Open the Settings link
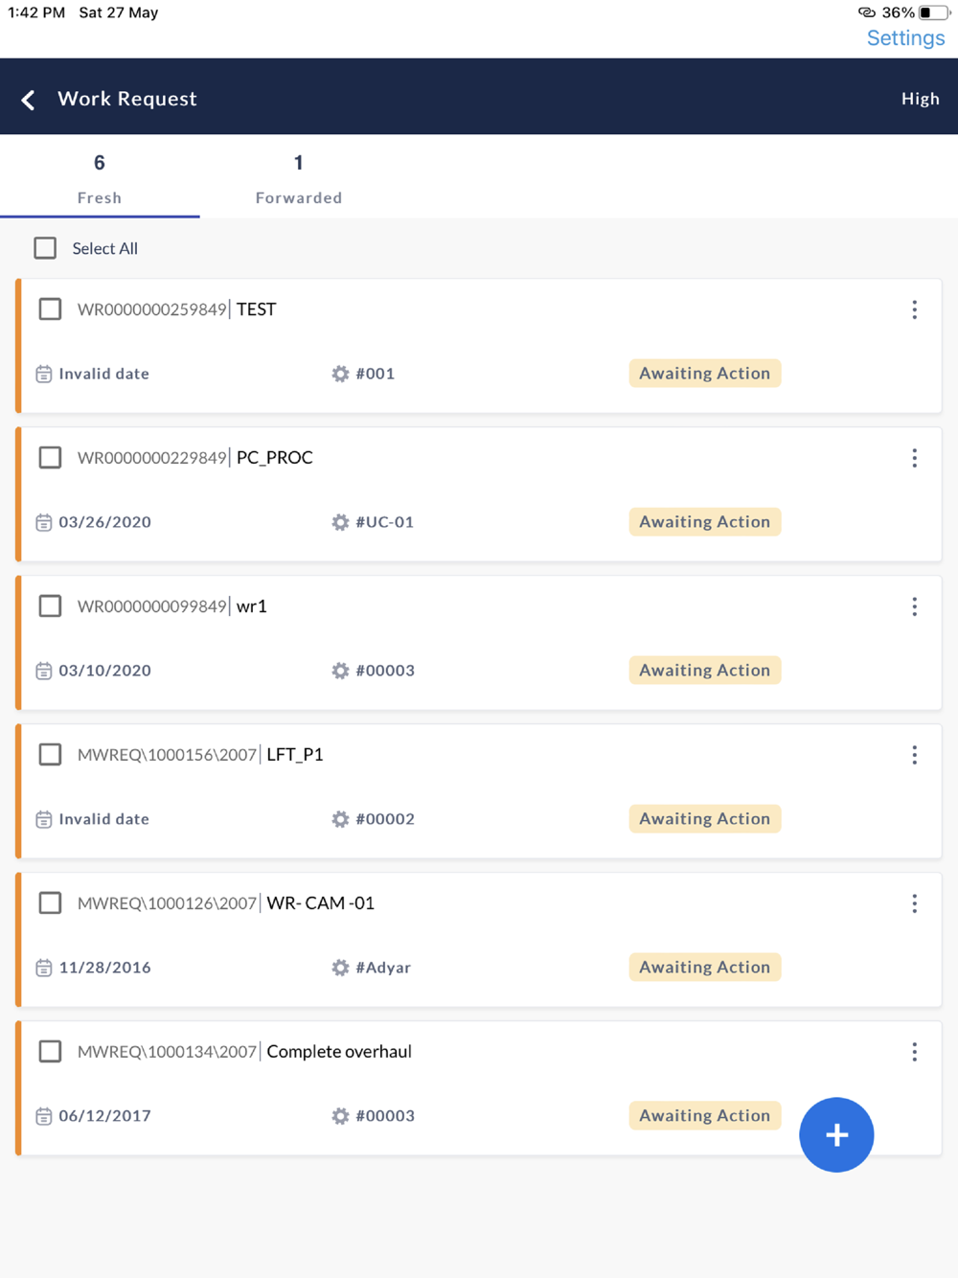Screen dimensions: 958x1278 (905, 38)
